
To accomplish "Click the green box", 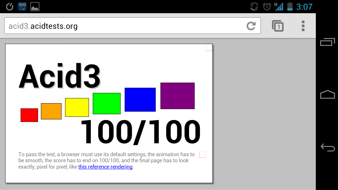I will (107, 103).
